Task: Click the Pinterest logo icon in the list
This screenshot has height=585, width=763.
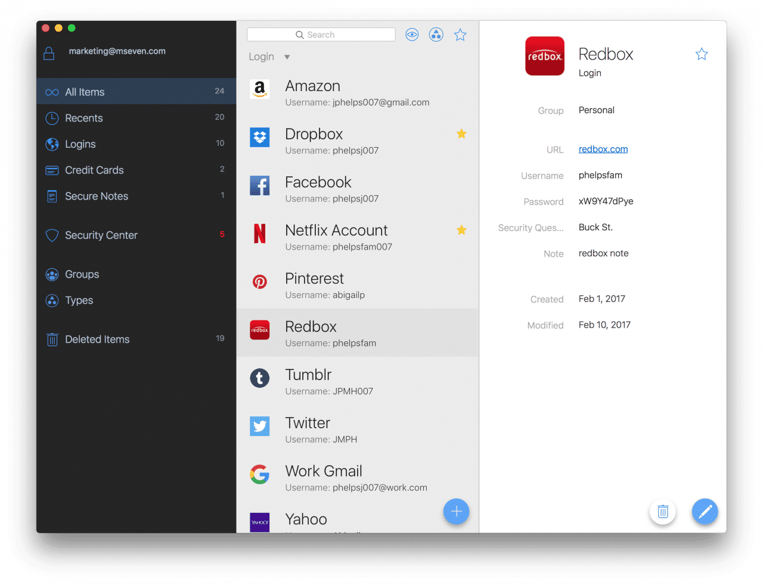Action: click(x=259, y=282)
